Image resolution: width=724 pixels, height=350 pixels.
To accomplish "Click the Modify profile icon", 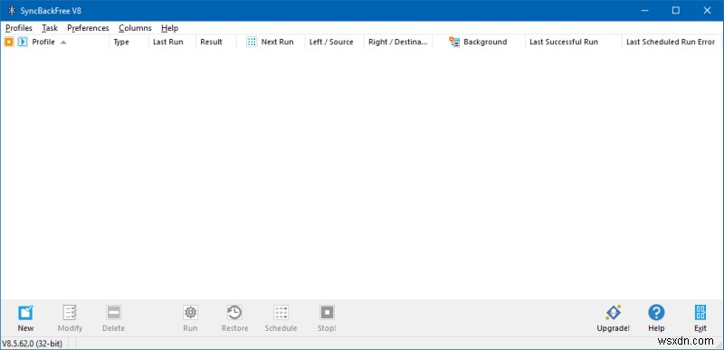I will point(70,313).
